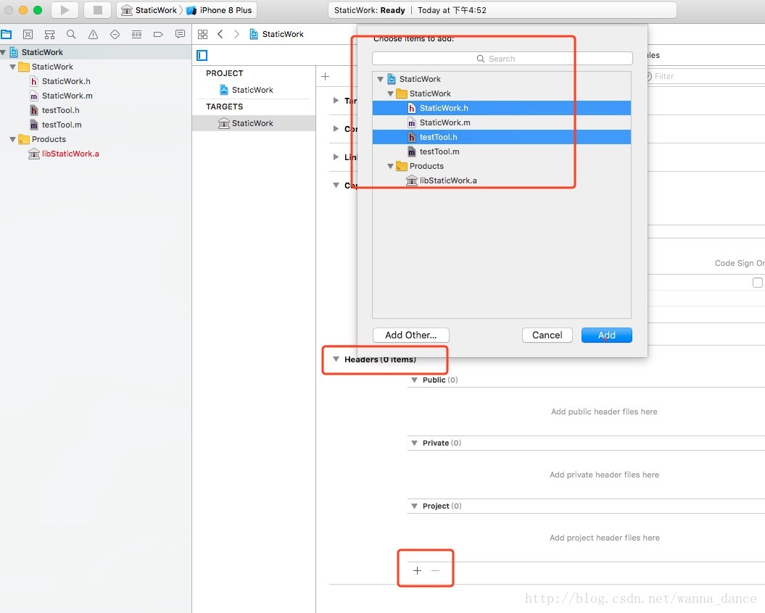
Task: Open the Find navigator magnifier icon
Action: 71,34
